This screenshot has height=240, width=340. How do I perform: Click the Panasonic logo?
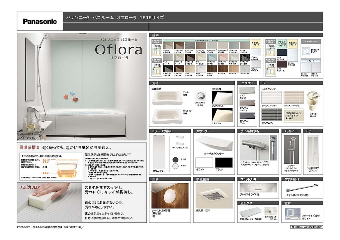pos(40,22)
